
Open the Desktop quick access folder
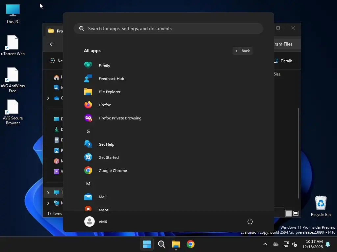(58, 119)
